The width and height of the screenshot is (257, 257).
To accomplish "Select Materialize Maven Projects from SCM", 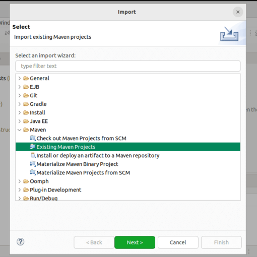I will click(x=83, y=173).
